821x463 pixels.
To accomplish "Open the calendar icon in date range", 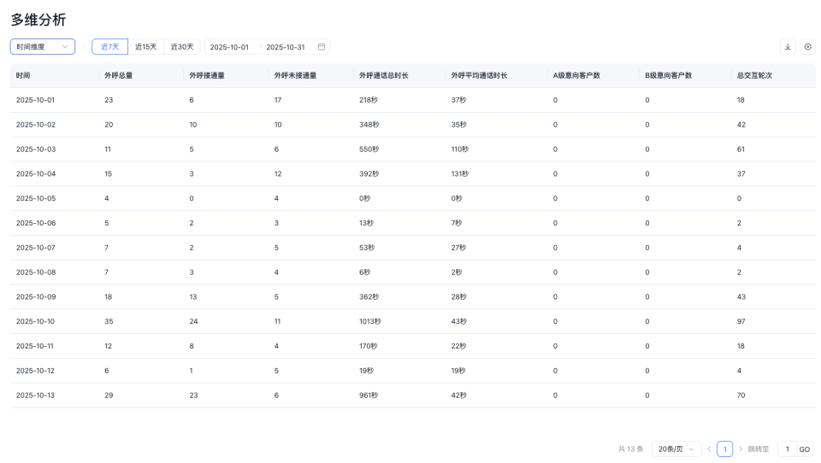I will pyautogui.click(x=322, y=47).
